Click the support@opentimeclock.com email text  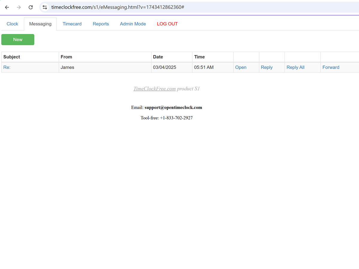tap(173, 107)
